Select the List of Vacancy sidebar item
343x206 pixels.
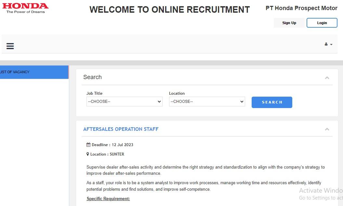(x=33, y=72)
